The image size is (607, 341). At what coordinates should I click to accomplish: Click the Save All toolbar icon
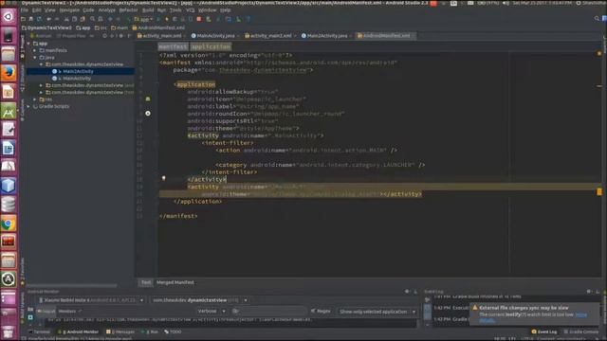pyautogui.click(x=31, y=19)
